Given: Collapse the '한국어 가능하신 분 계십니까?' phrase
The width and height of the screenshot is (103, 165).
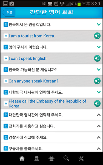Looking at the screenshot, I should (x=99, y=70).
